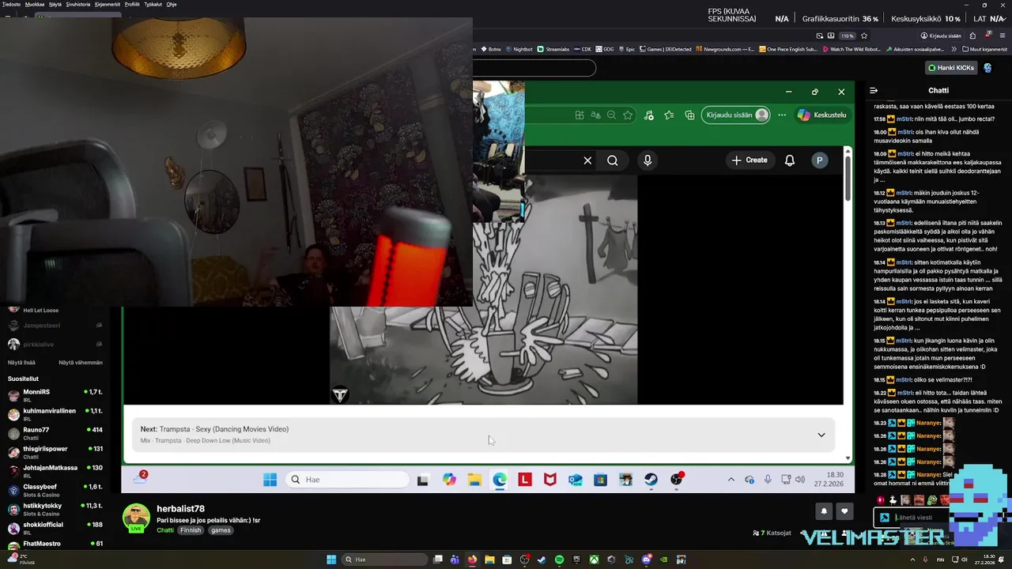This screenshot has height=569, width=1012.
Task: Toggle follow heart button
Action: [x=844, y=511]
